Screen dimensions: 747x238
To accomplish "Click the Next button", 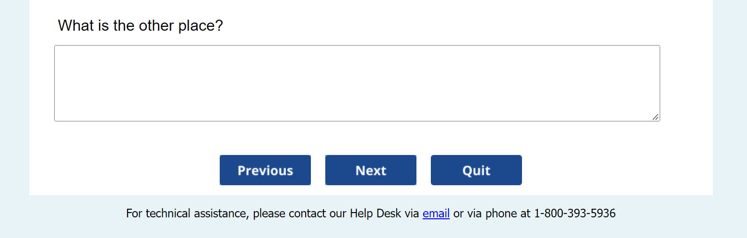I will coord(370,170).
